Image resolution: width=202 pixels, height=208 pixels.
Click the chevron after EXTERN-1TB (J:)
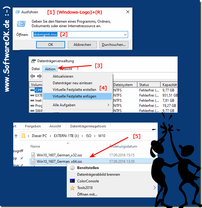[x=82, y=136]
